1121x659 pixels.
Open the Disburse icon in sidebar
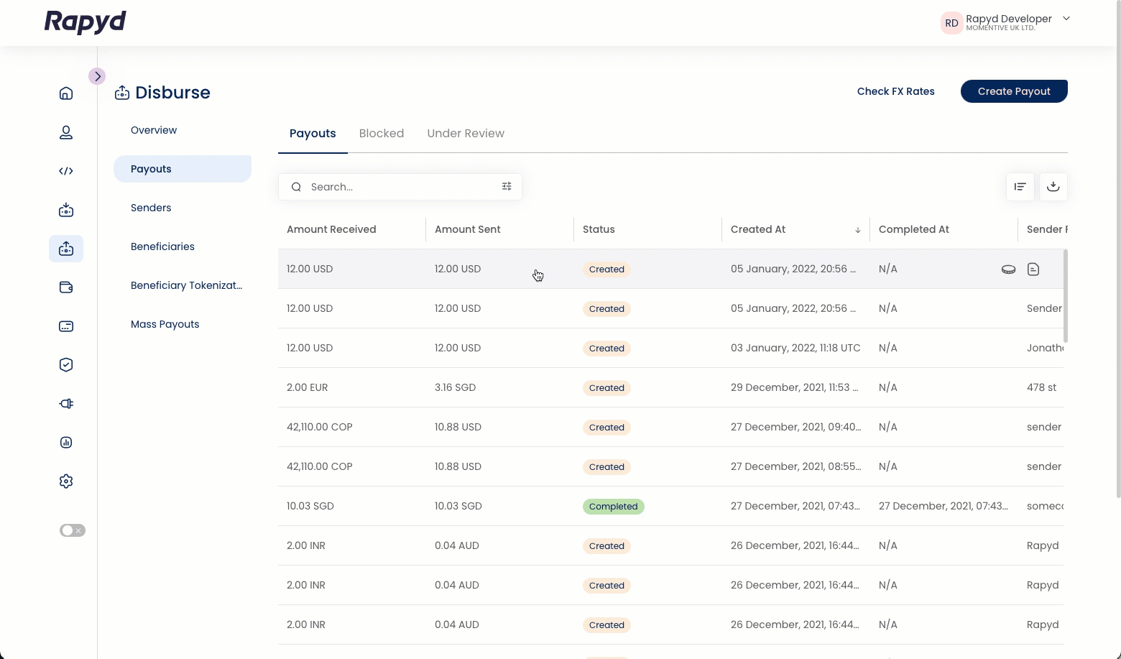point(66,249)
